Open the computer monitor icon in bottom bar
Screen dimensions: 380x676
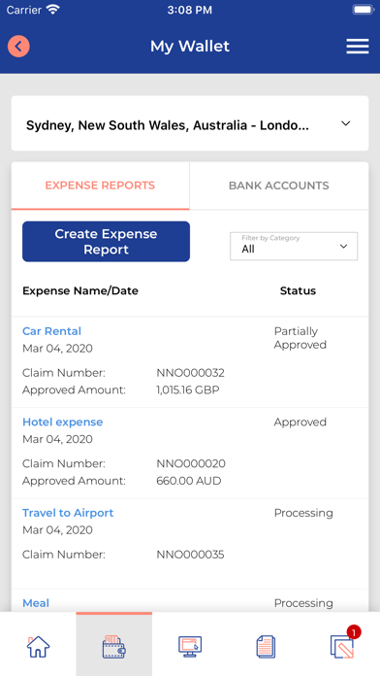190,646
